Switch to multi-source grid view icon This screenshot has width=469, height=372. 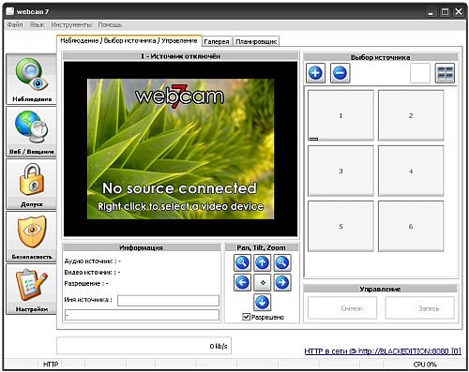pos(445,73)
